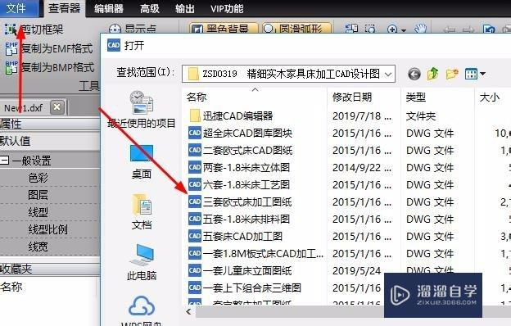Select the 线型 property row
This screenshot has width=511, height=326.
coord(49,212)
